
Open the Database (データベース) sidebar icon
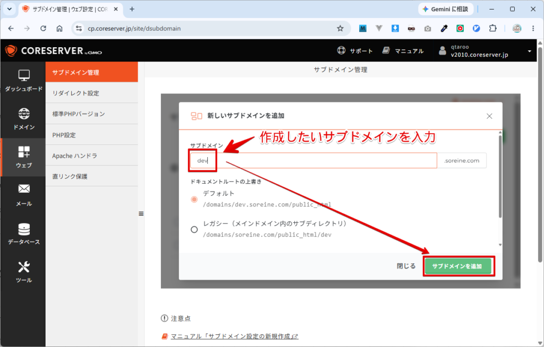tap(23, 233)
